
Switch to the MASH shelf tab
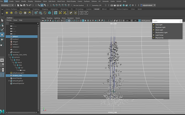(112, 9)
